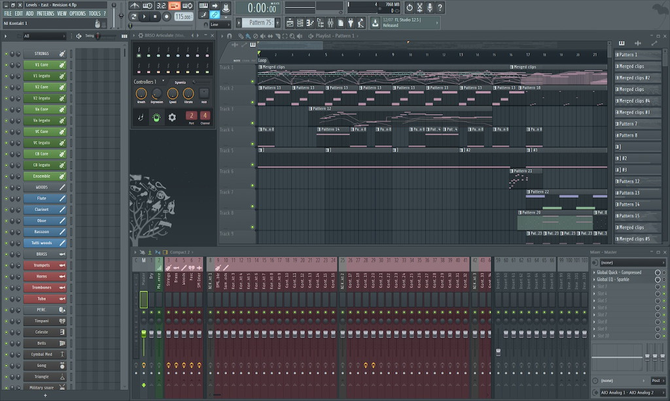
Task: Open the BRSO Articulate gear settings icon
Action: pyautogui.click(x=172, y=118)
